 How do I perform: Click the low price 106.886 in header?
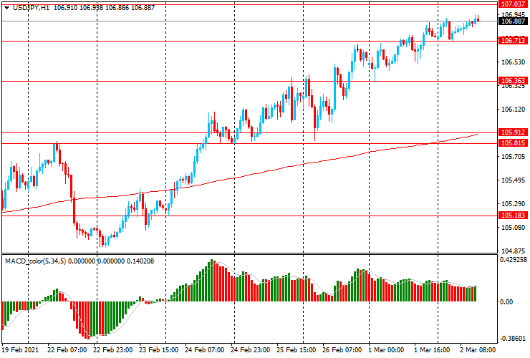pyautogui.click(x=117, y=7)
